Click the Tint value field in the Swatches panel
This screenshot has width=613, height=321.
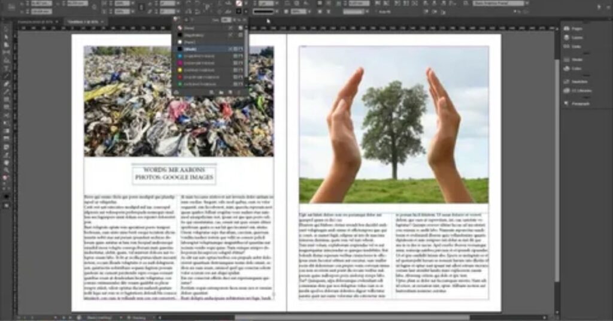(x=226, y=20)
